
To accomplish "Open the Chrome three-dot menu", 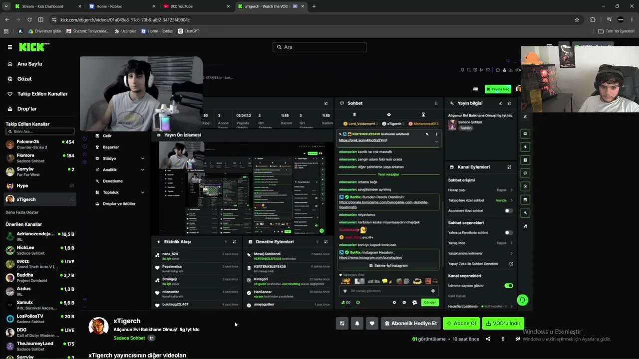I will pos(632,19).
